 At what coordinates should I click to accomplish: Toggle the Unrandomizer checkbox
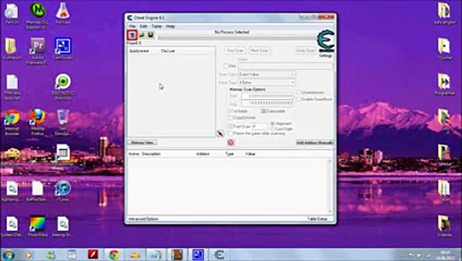pyautogui.click(x=299, y=92)
